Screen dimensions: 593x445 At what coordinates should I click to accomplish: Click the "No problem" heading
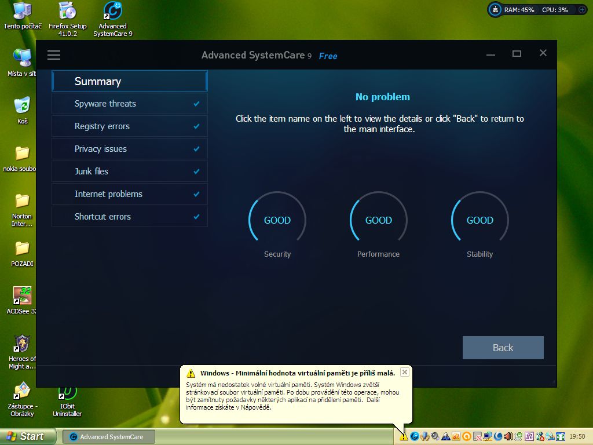[x=382, y=97]
